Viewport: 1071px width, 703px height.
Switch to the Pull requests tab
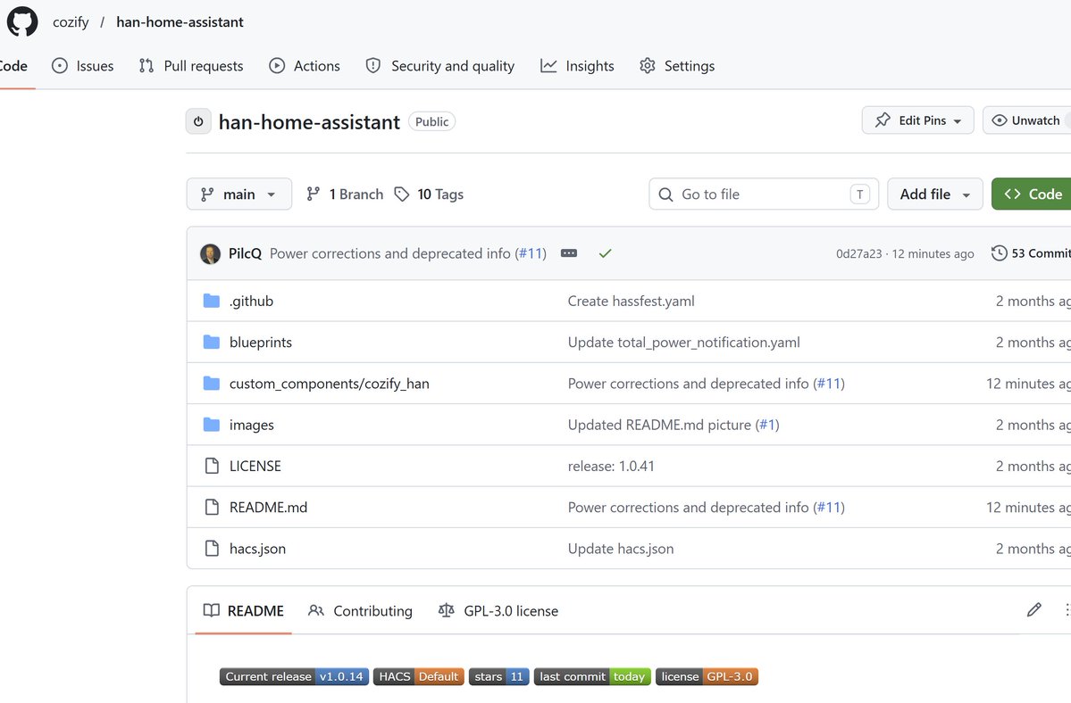(190, 65)
